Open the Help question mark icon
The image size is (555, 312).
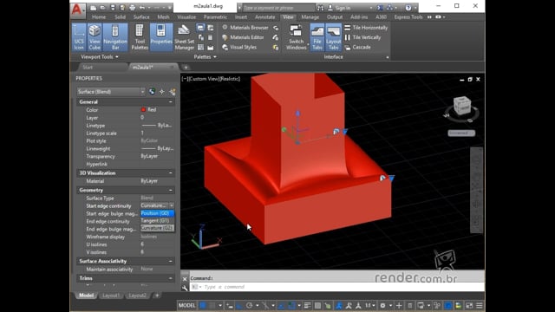(408, 8)
